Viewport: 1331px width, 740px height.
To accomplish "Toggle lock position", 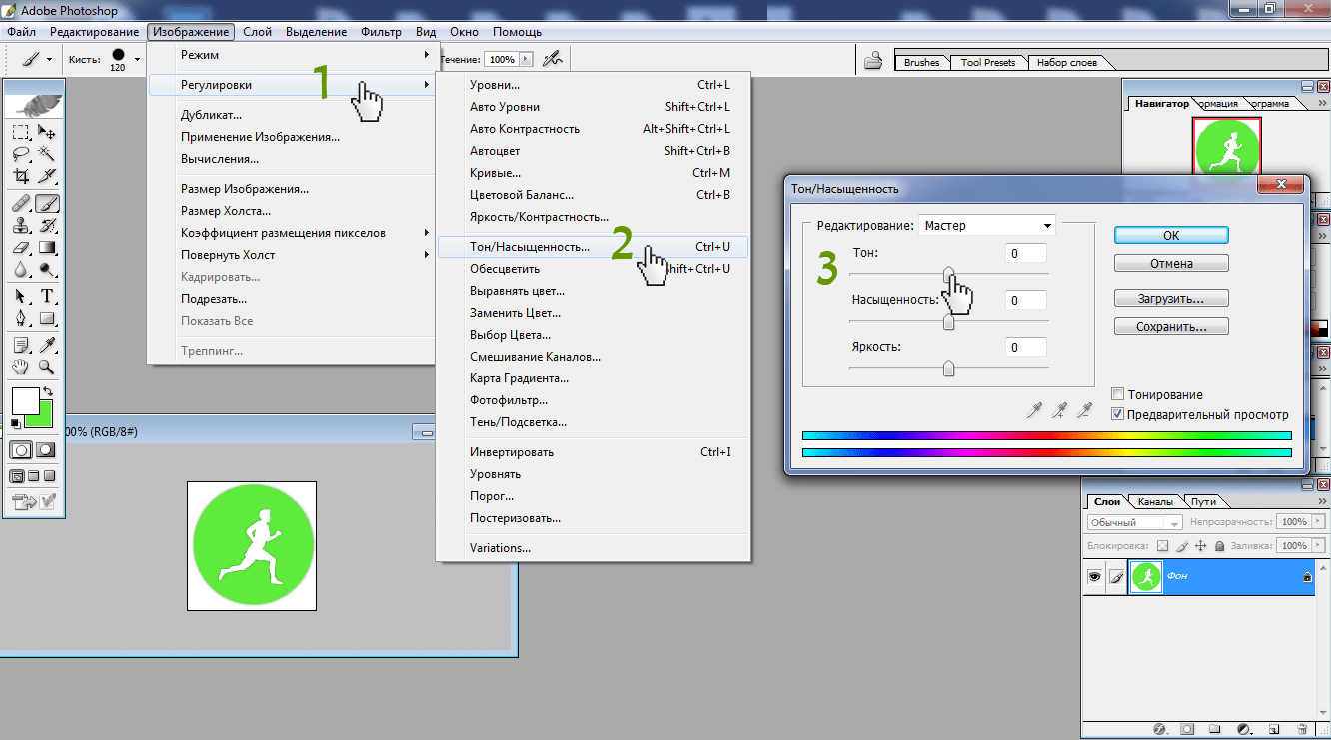I will pyautogui.click(x=1201, y=546).
